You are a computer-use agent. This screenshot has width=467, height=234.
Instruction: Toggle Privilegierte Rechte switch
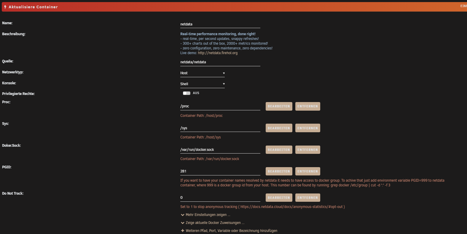[187, 93]
